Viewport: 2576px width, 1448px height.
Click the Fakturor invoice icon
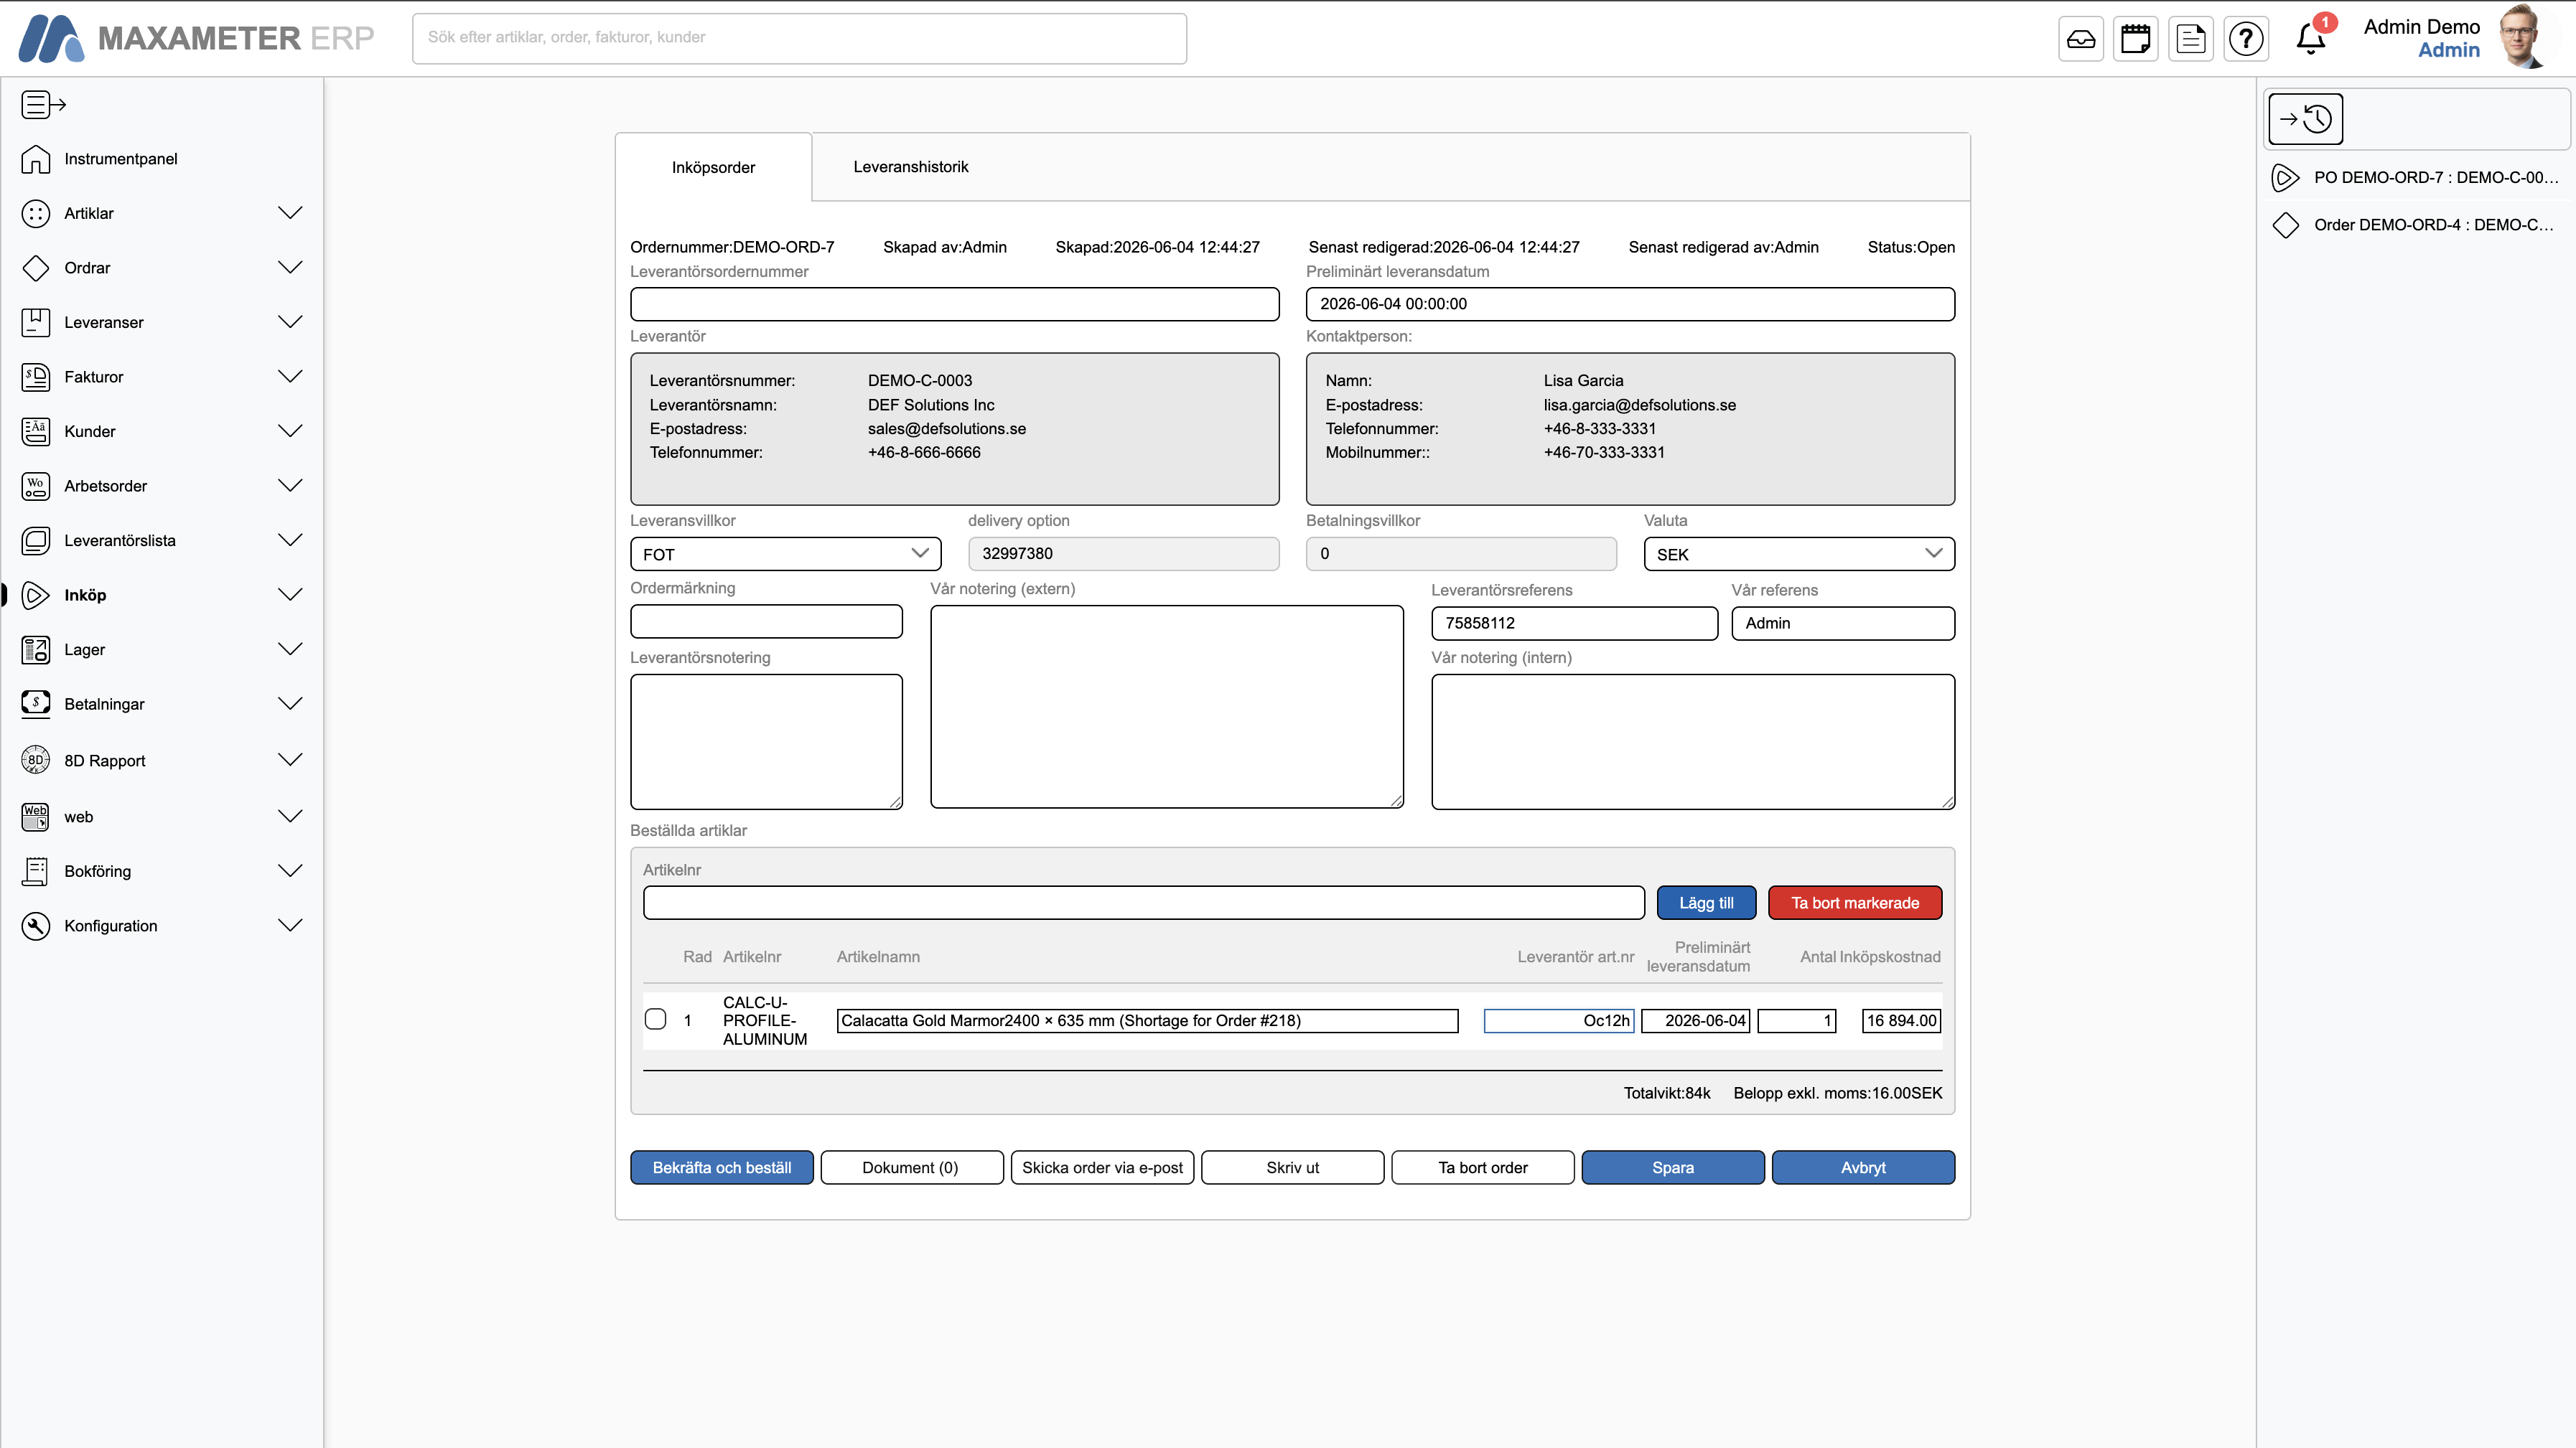36,377
